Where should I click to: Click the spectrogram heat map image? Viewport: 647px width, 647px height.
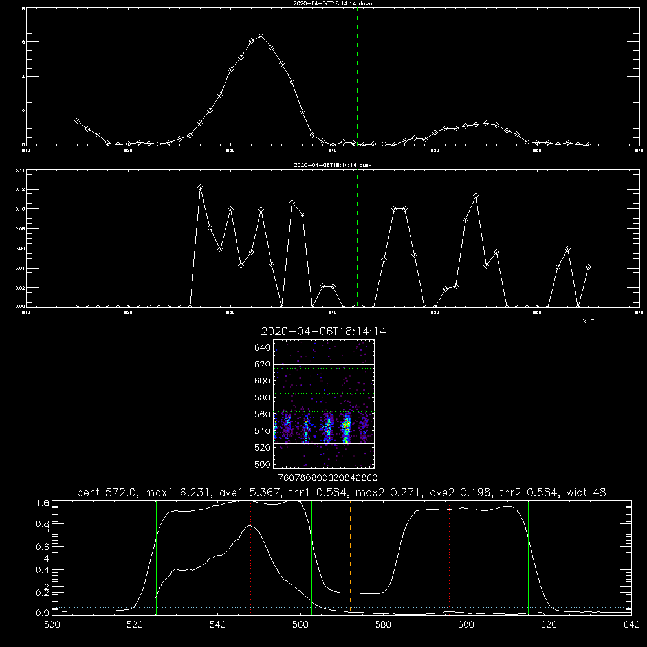click(x=323, y=404)
